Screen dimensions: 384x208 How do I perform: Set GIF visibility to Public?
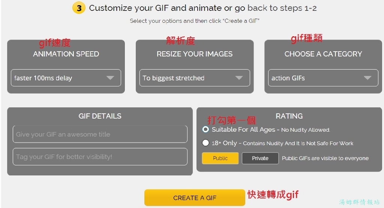(220, 158)
